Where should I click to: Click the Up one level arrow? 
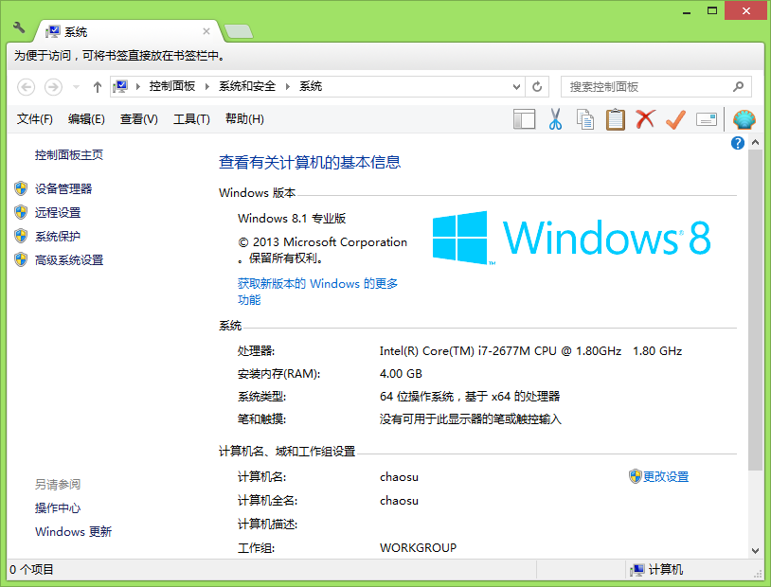click(98, 87)
